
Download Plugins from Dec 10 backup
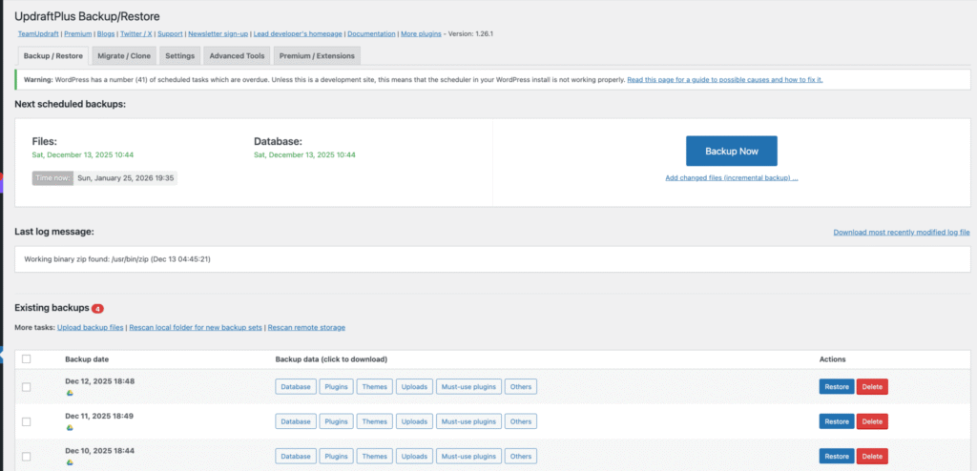tap(337, 457)
